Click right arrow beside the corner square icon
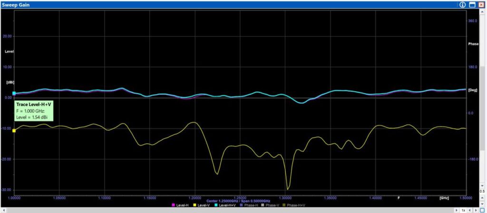487x213 pixels. pos(476,210)
